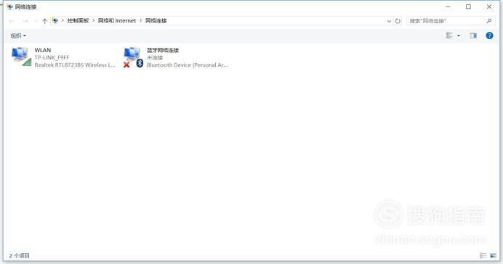Refresh the network connections view
Image resolution: width=503 pixels, height=264 pixels.
[398, 21]
